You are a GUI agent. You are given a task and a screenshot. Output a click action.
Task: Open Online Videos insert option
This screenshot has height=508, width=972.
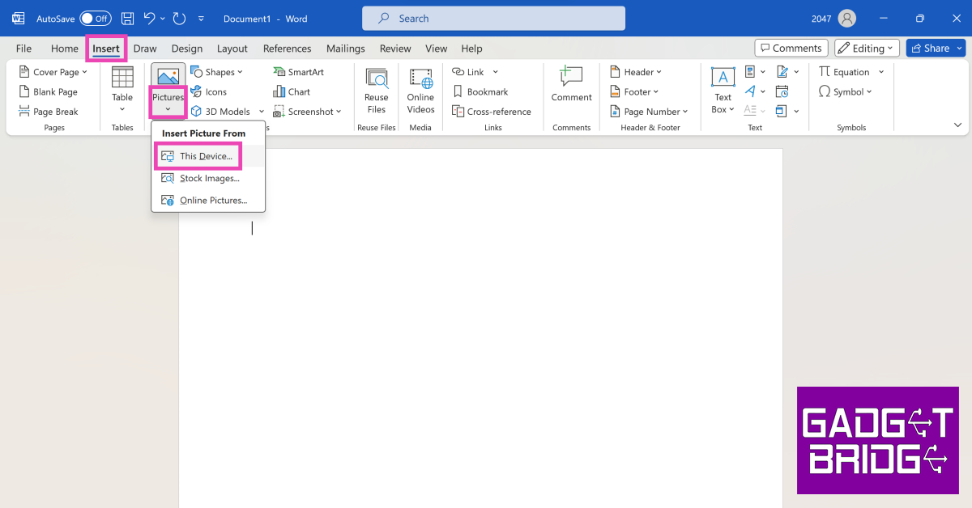point(420,91)
